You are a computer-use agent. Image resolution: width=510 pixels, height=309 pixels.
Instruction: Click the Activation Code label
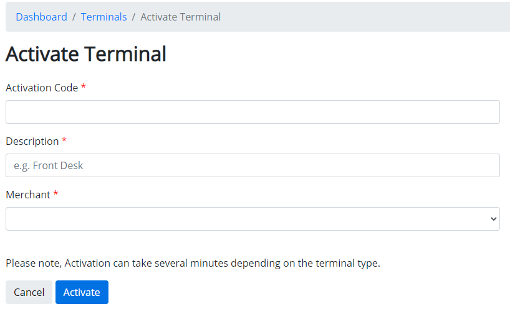point(42,88)
